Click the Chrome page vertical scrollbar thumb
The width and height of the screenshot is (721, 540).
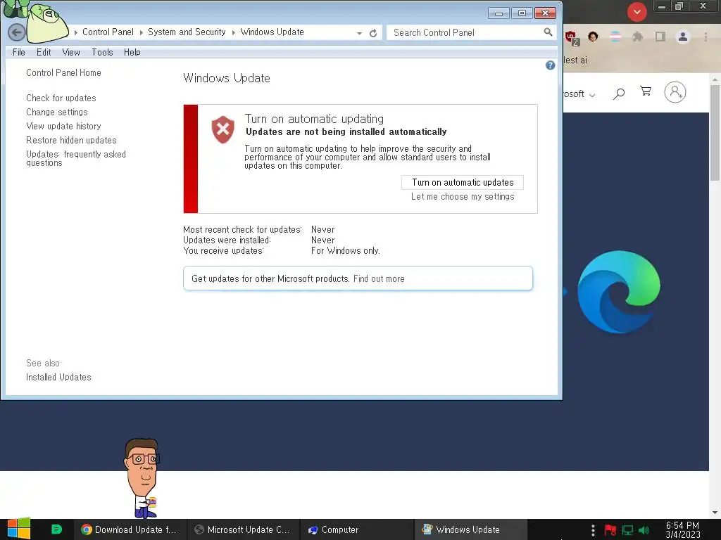[x=715, y=133]
